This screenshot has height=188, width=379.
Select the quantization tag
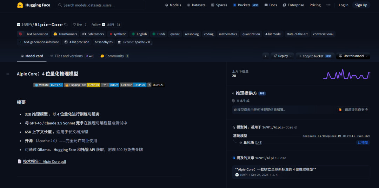(x=251, y=34)
